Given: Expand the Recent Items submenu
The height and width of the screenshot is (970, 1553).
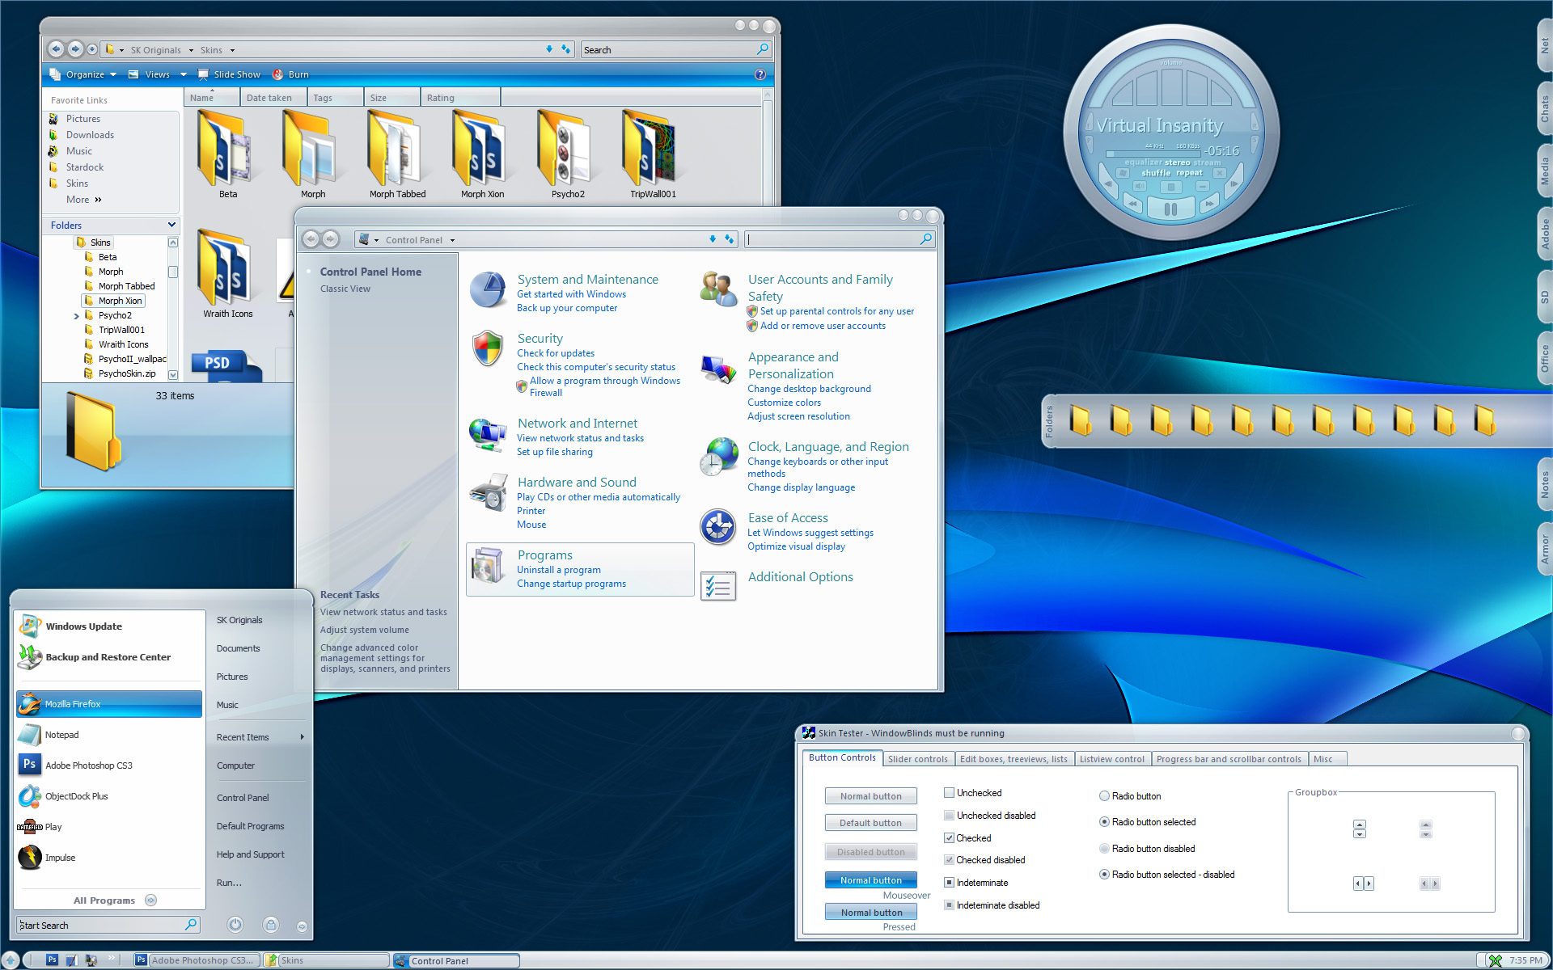Looking at the screenshot, I should pyautogui.click(x=260, y=737).
